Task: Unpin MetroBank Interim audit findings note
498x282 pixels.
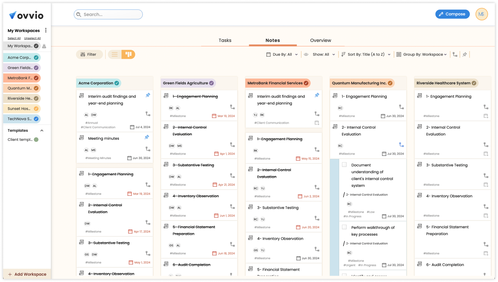Action: point(317,95)
